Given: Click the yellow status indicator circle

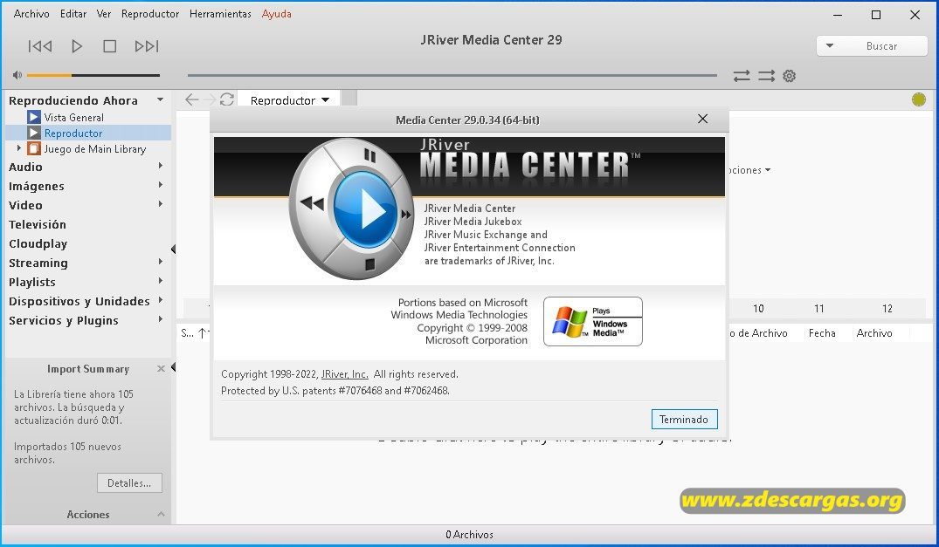Looking at the screenshot, I should point(919,99).
